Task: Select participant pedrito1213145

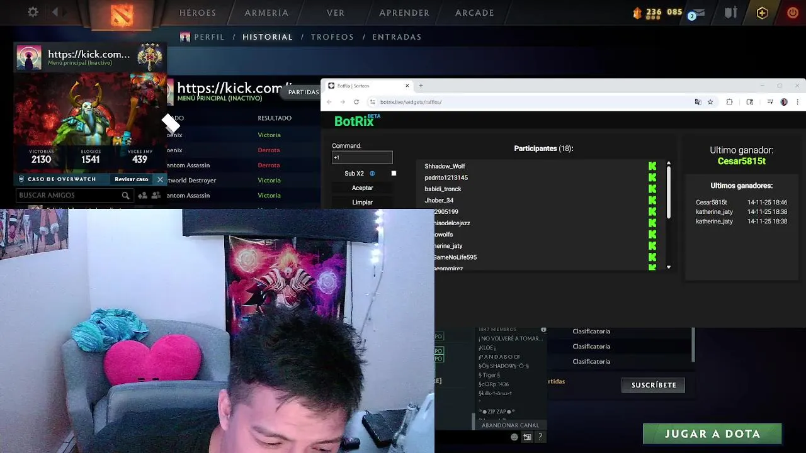Action: tap(446, 177)
